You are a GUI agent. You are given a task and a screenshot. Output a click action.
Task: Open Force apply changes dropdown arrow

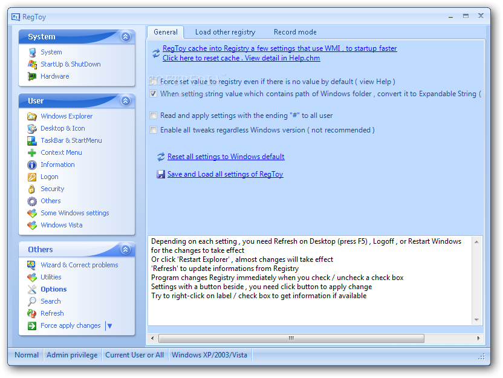coord(109,326)
